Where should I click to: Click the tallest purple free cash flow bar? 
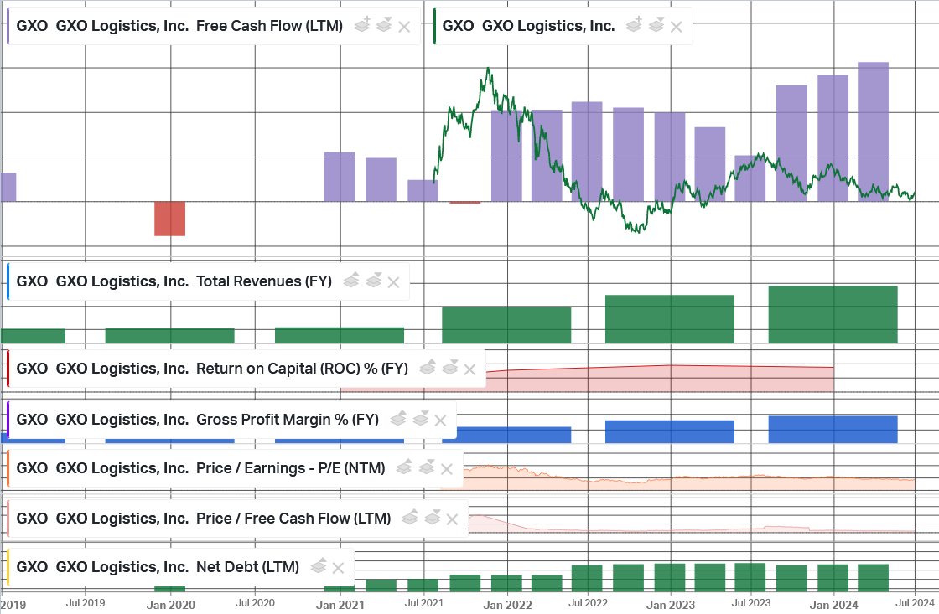873,132
